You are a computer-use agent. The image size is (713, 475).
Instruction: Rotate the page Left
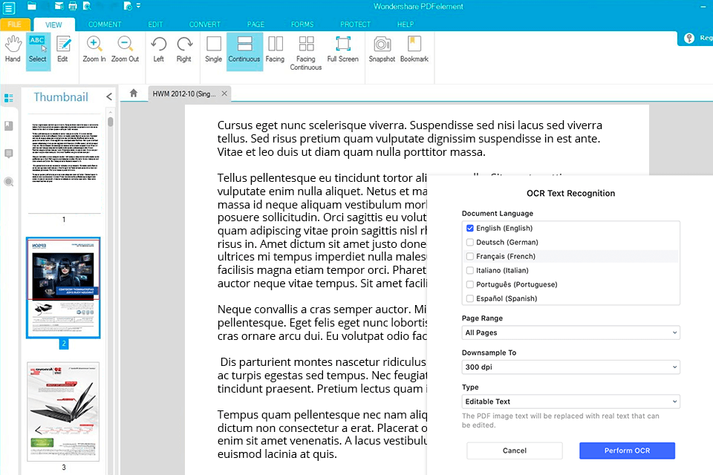pos(158,49)
